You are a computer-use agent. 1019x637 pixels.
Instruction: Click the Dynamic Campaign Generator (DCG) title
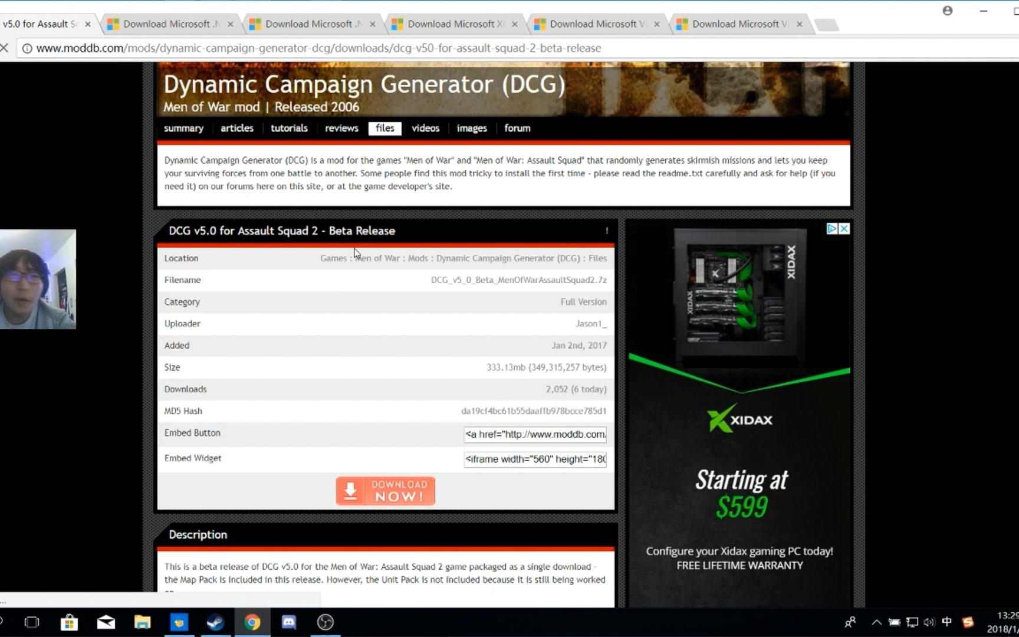[x=364, y=84]
